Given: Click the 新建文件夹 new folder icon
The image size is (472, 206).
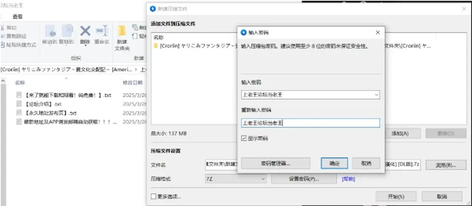Looking at the screenshot, I should click(x=122, y=31).
